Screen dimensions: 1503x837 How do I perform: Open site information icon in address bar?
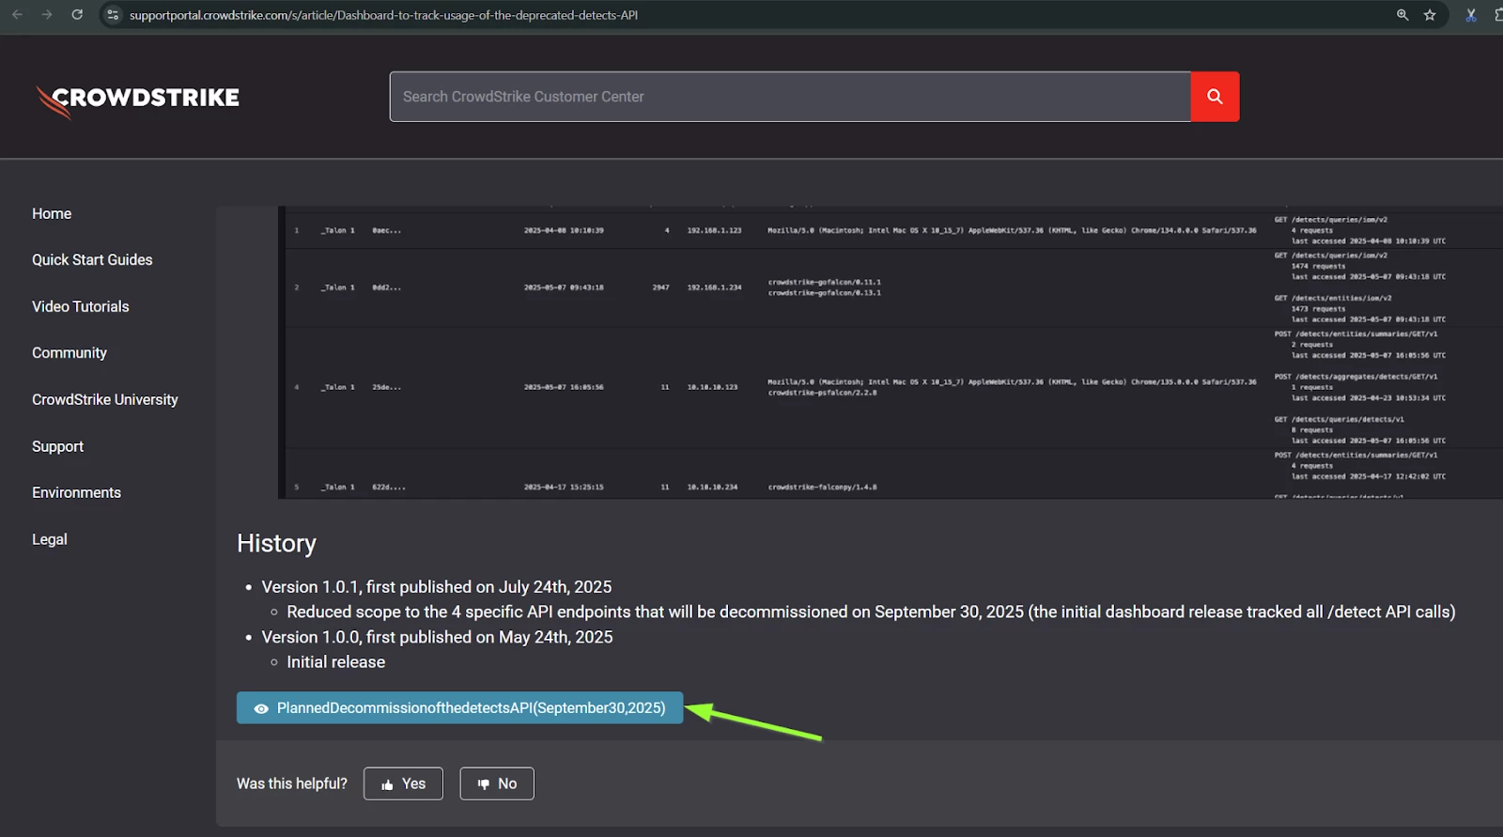[113, 15]
